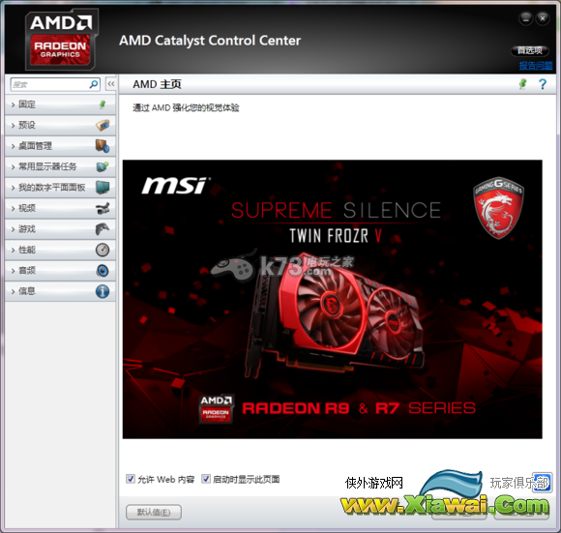The image size is (561, 533).
Task: Open 我的数字平面面板 menu item
Action: click(x=60, y=188)
